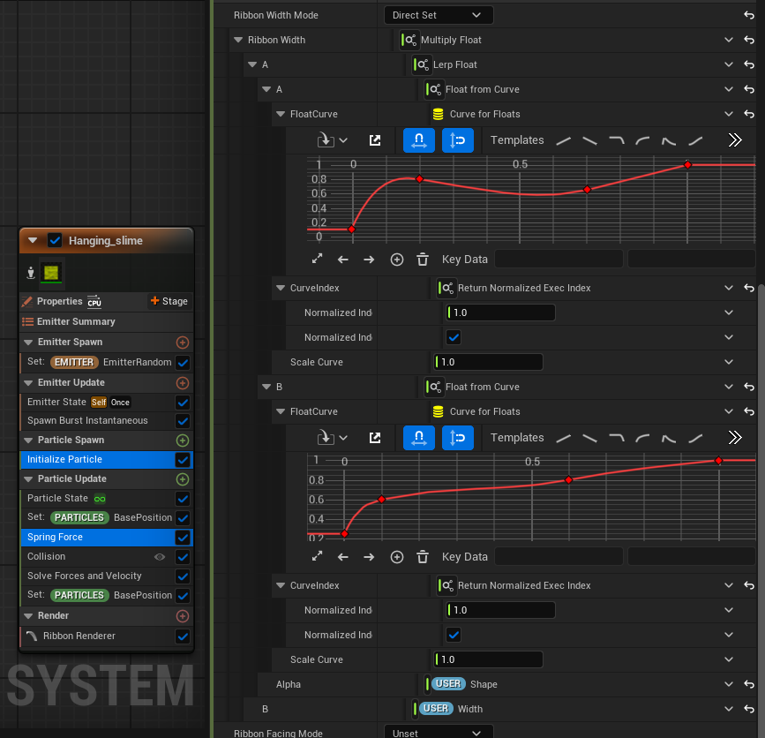The image size is (765, 738).
Task: Uncheck the Hanging_slime emitter enable checkbox
Action: click(55, 240)
